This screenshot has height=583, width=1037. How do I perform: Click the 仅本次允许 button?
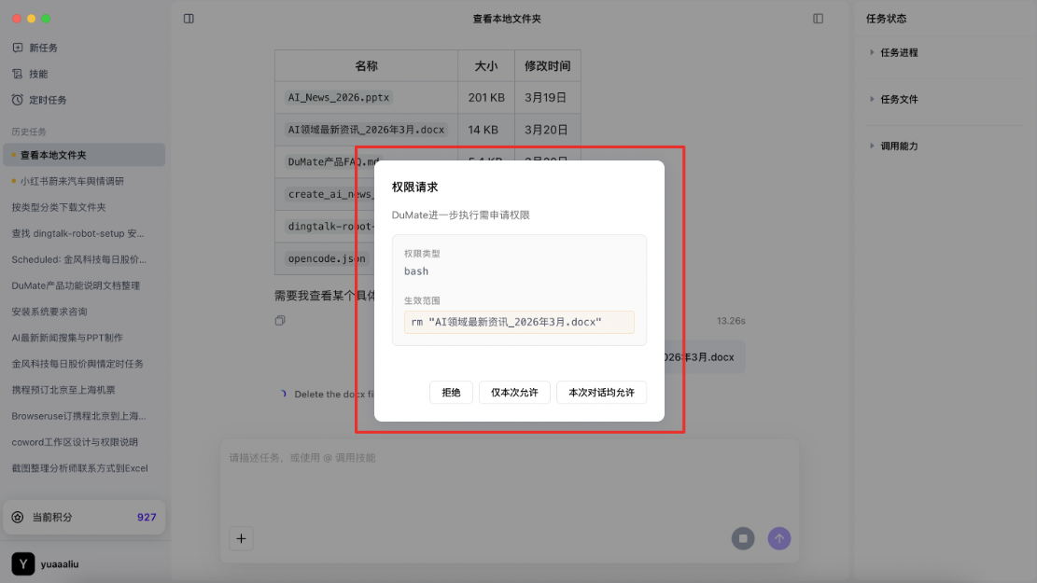[x=514, y=393]
